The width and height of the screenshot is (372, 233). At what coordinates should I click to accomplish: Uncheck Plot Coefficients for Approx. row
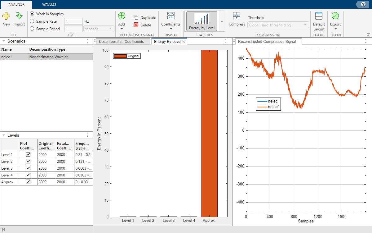tap(28, 182)
